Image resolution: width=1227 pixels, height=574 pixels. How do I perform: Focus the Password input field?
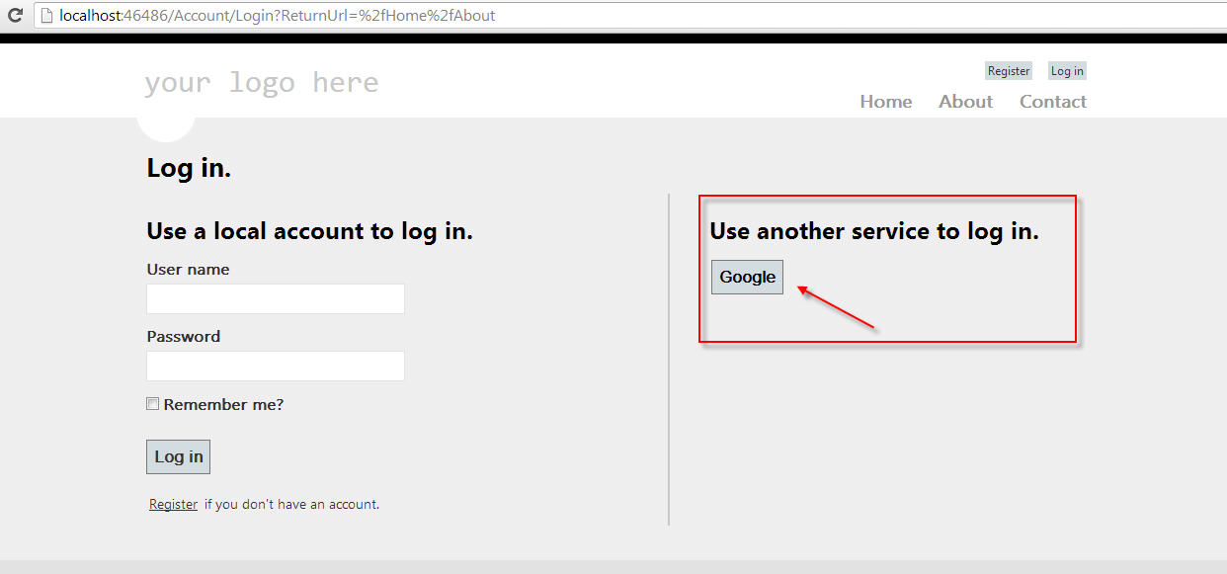(276, 366)
